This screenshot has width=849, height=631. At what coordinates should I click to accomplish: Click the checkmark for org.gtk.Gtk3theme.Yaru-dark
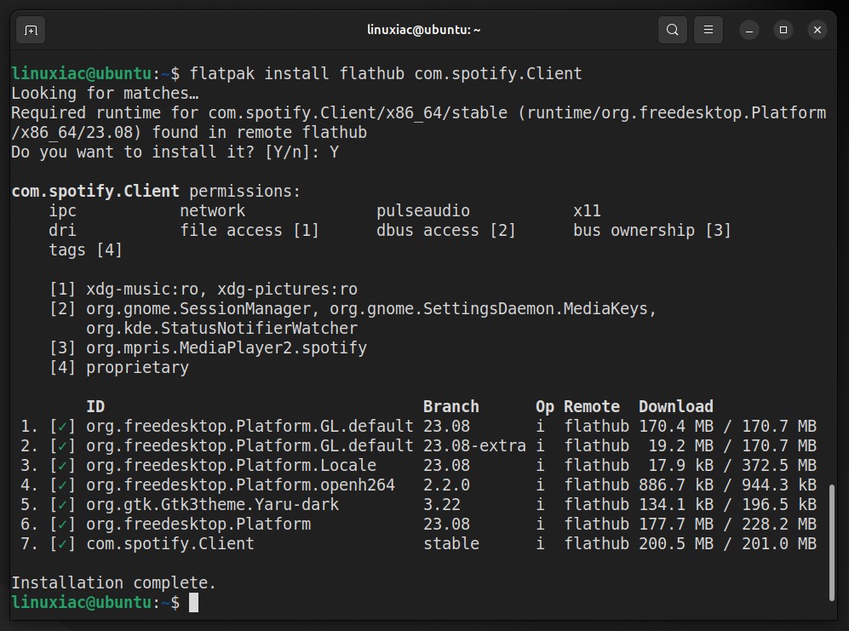point(62,505)
